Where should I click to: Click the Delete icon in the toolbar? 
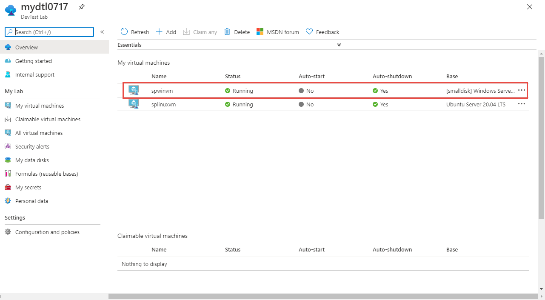tap(227, 31)
